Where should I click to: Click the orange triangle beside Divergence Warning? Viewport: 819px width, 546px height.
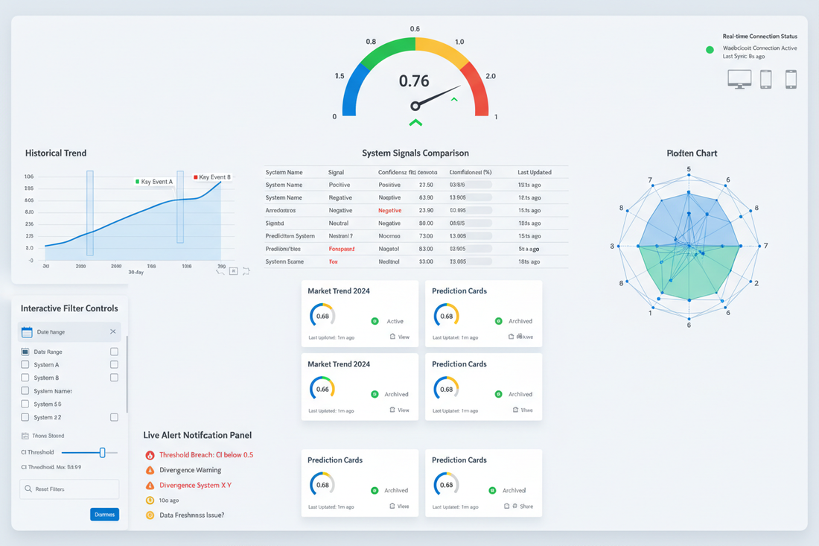[x=150, y=470]
